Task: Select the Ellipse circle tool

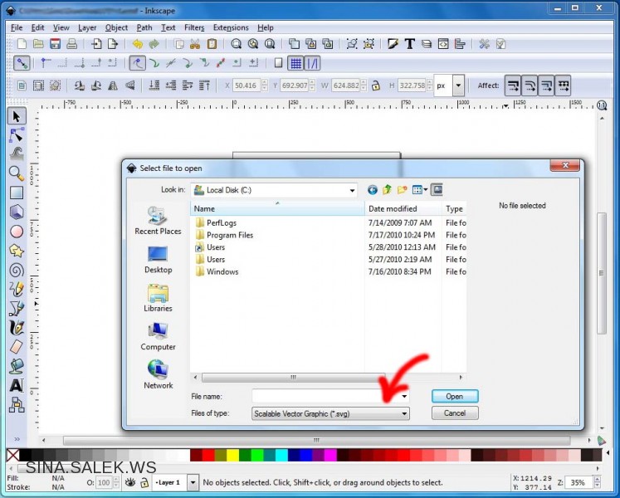Action: click(17, 232)
